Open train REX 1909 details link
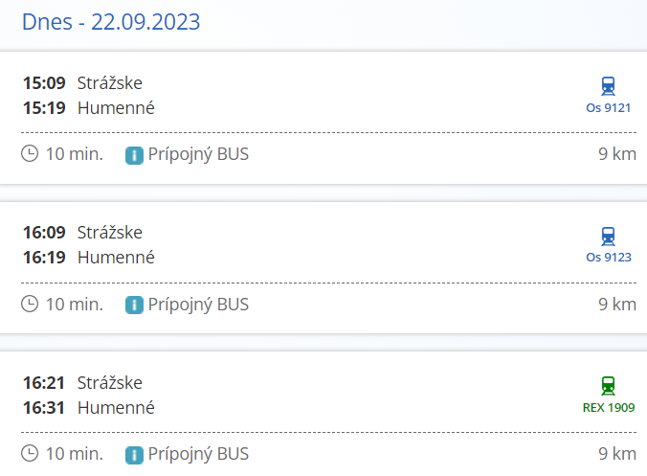 coord(609,407)
